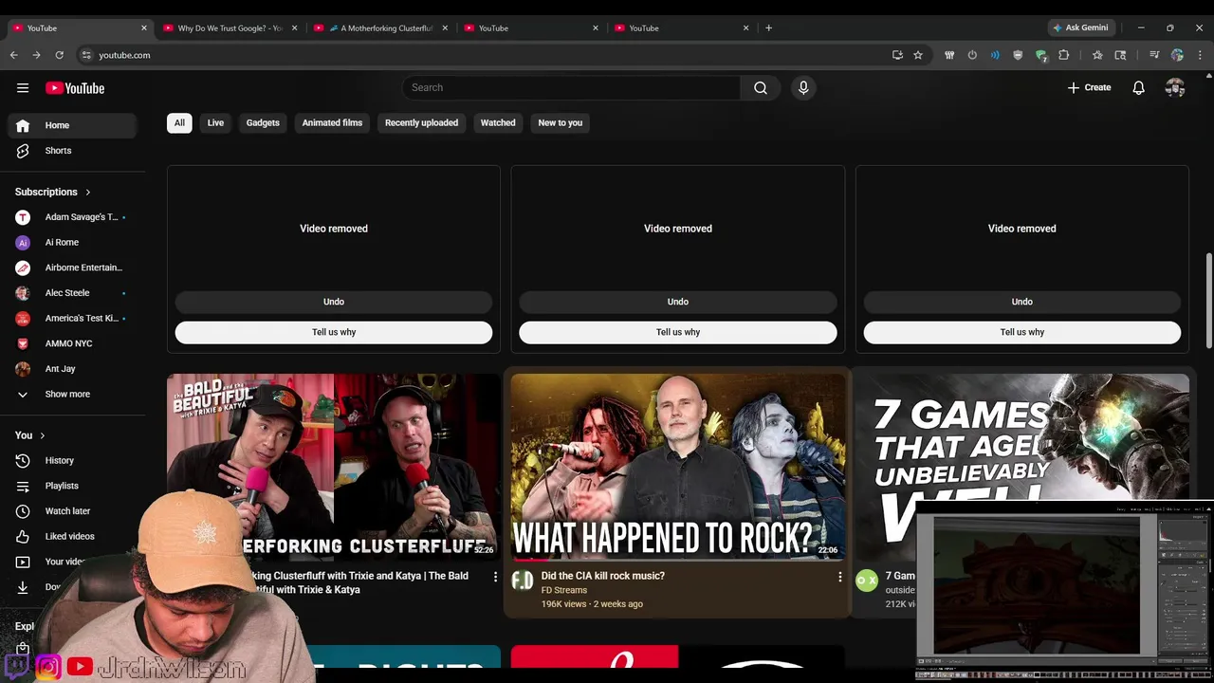Select the Animated films filter chip

point(332,122)
